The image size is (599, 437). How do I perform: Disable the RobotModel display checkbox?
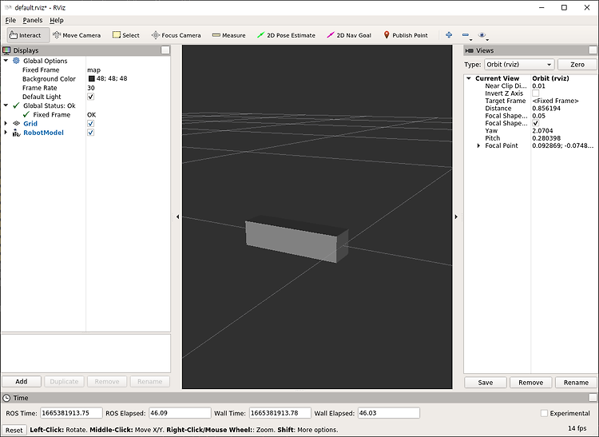coord(90,133)
